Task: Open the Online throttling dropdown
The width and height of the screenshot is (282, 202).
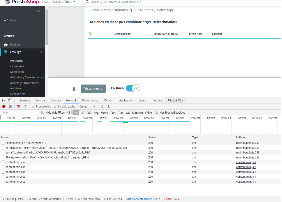Action: [x=87, y=106]
